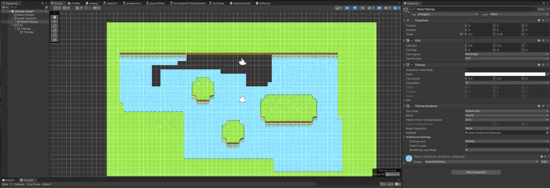Viewport: 550px width, 188px height.
Task: Click the Material object picker circle
Action: click(547, 133)
